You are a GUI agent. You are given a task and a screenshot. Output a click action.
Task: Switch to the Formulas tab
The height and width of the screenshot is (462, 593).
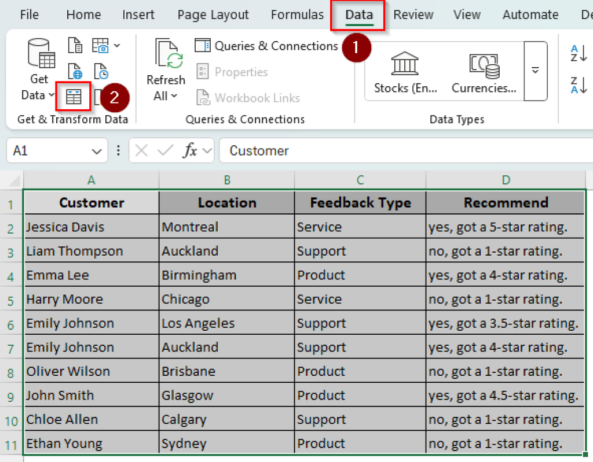tap(297, 14)
